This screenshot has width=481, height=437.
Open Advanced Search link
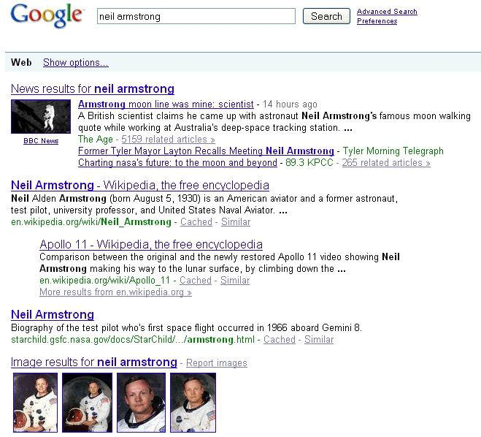[x=387, y=12]
